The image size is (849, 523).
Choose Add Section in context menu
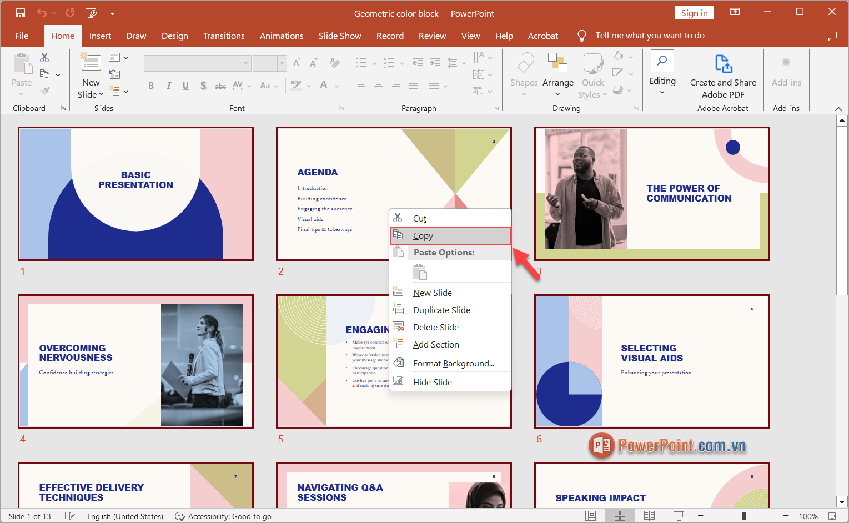coord(450,344)
